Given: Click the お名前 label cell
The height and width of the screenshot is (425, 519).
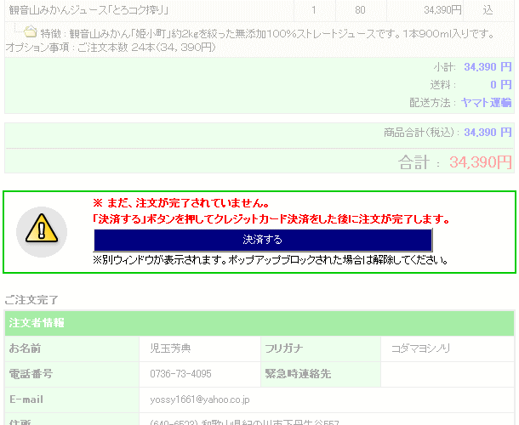Looking at the screenshot, I should (72, 348).
